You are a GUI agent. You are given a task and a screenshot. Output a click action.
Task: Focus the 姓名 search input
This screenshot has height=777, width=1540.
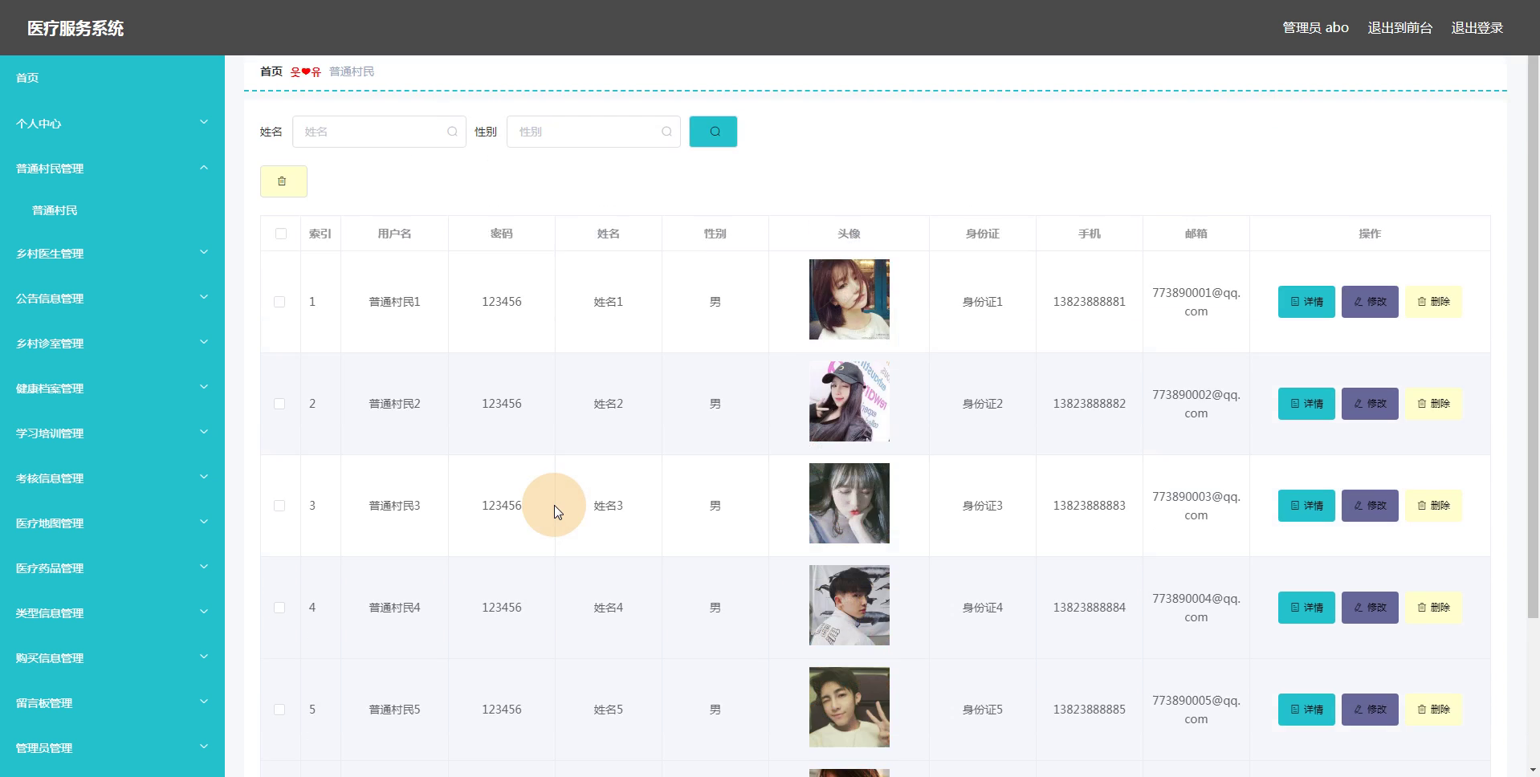tap(379, 132)
